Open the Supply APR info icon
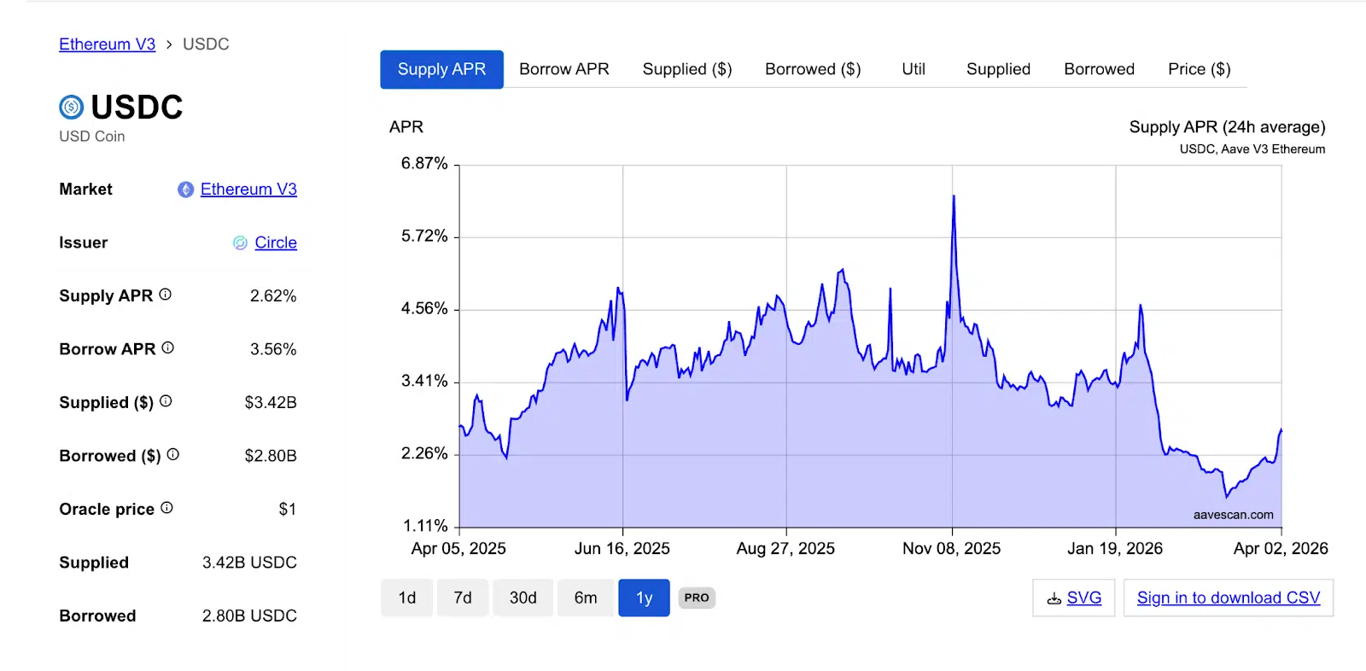1366x671 pixels. click(x=166, y=295)
